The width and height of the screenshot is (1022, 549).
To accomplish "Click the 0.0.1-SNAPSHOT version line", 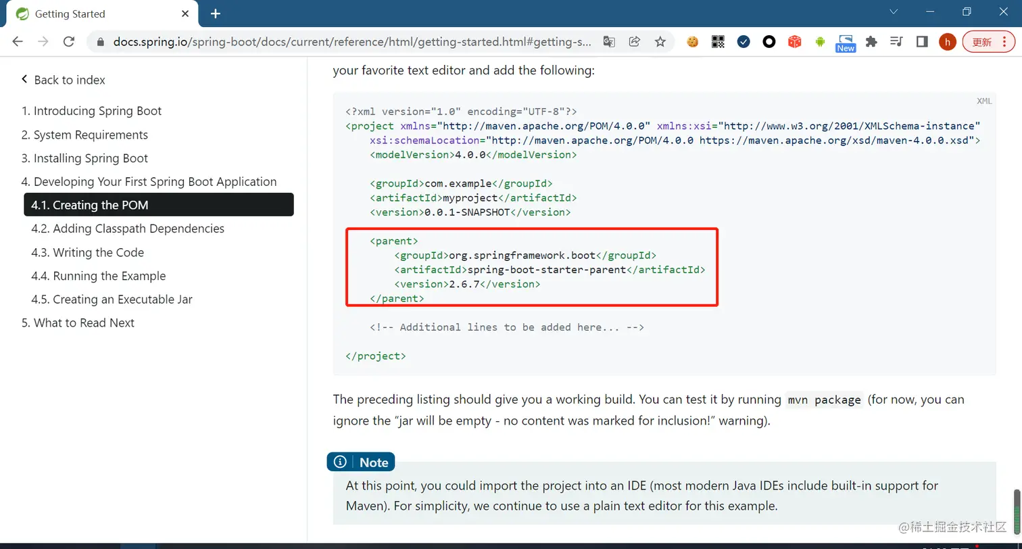I will pos(470,212).
